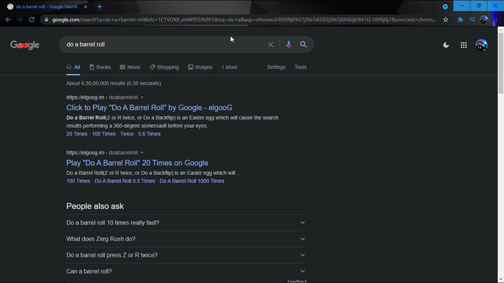Open dropdown arrow beside first elgoog.im URL

point(142,97)
